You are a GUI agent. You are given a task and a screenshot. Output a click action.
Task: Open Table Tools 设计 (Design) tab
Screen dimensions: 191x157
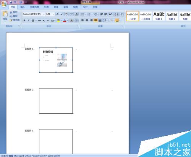[85, 7]
